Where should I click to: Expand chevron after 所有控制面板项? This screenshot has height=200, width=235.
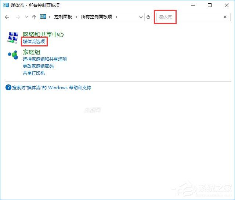116,17
